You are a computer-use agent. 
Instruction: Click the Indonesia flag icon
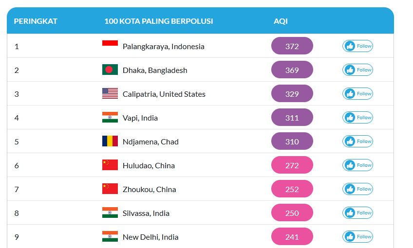(x=110, y=46)
